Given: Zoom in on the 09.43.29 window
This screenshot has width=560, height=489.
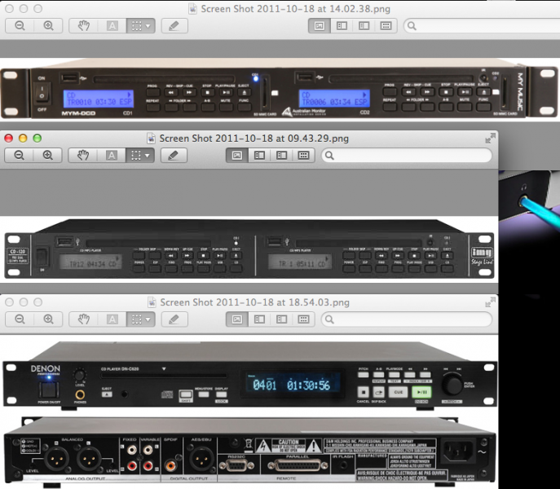Looking at the screenshot, I should click(x=47, y=156).
